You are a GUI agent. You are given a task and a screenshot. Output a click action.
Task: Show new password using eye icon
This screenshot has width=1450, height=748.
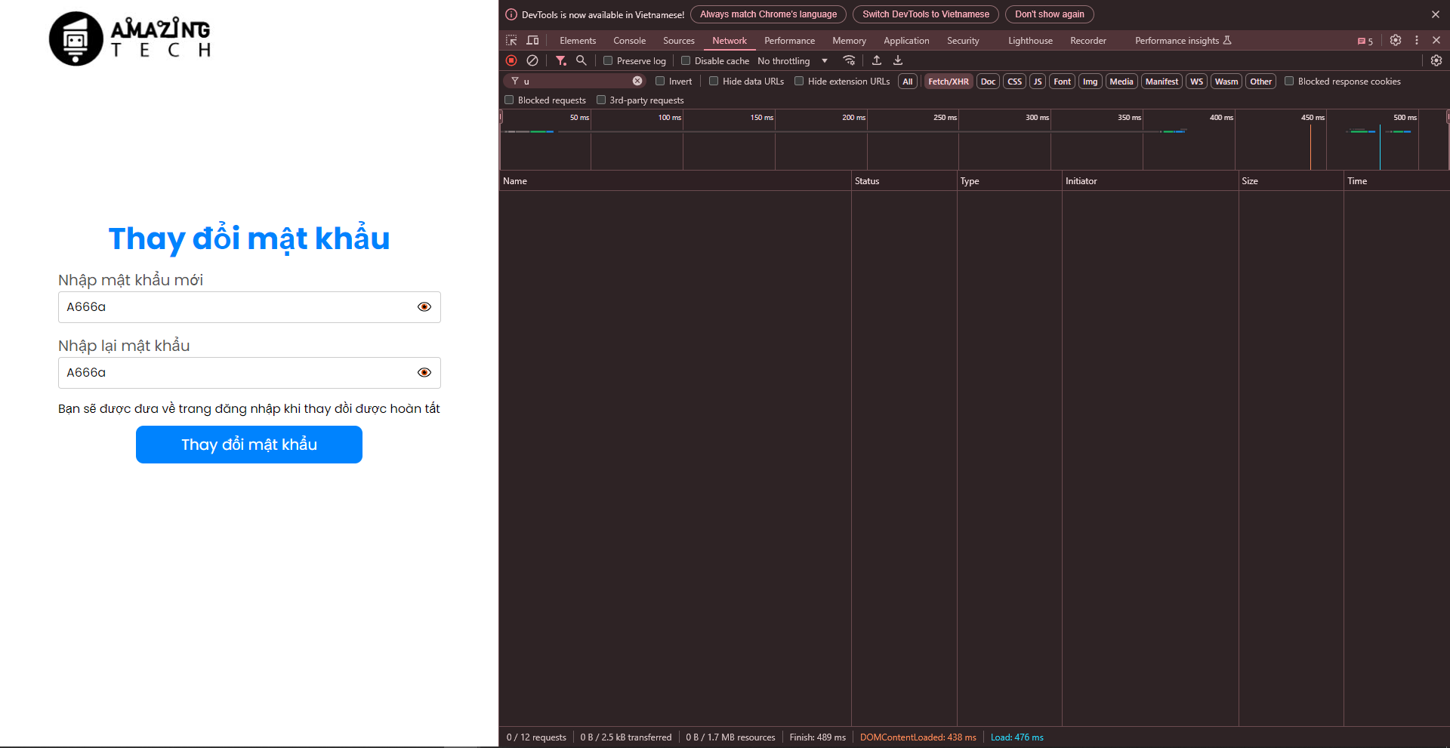pyautogui.click(x=424, y=307)
